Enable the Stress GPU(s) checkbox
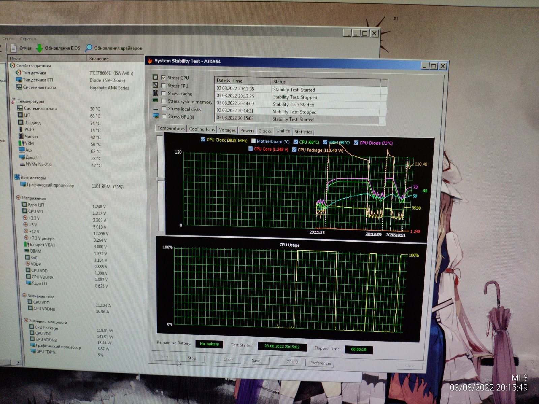 click(164, 116)
